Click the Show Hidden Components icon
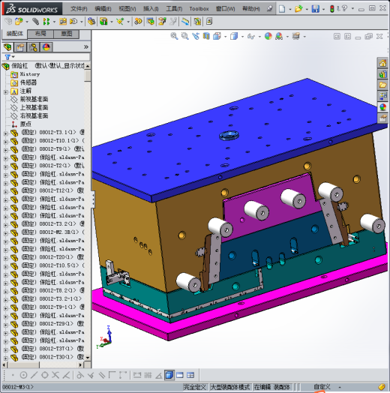The height and width of the screenshot is (393, 390). point(91,22)
